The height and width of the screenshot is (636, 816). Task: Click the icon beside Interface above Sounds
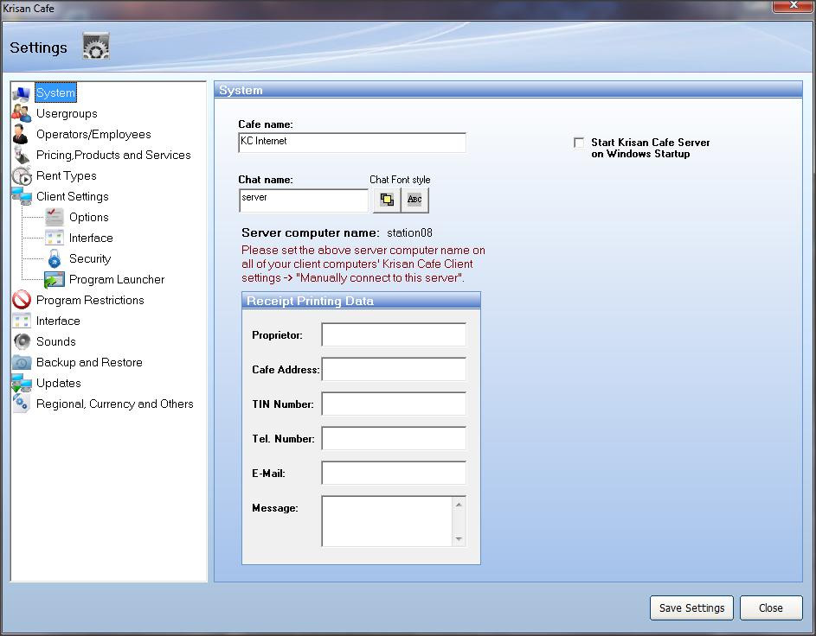coord(22,321)
